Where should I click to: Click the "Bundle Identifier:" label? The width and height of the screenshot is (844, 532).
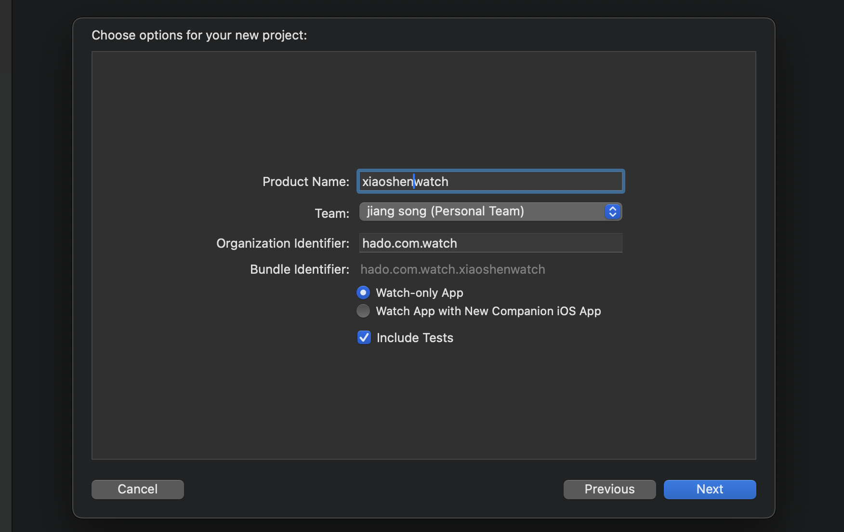(x=299, y=269)
